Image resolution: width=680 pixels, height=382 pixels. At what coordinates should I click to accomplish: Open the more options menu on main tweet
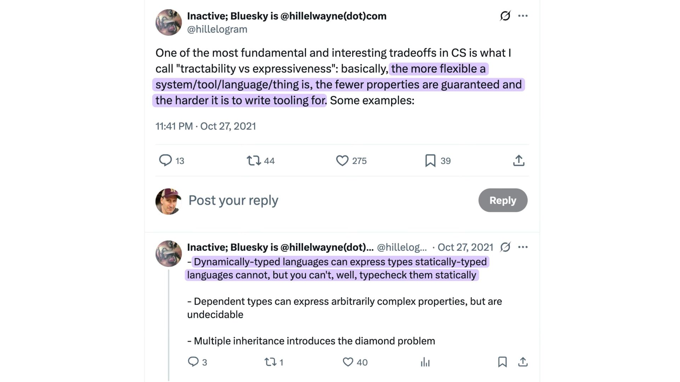(523, 16)
